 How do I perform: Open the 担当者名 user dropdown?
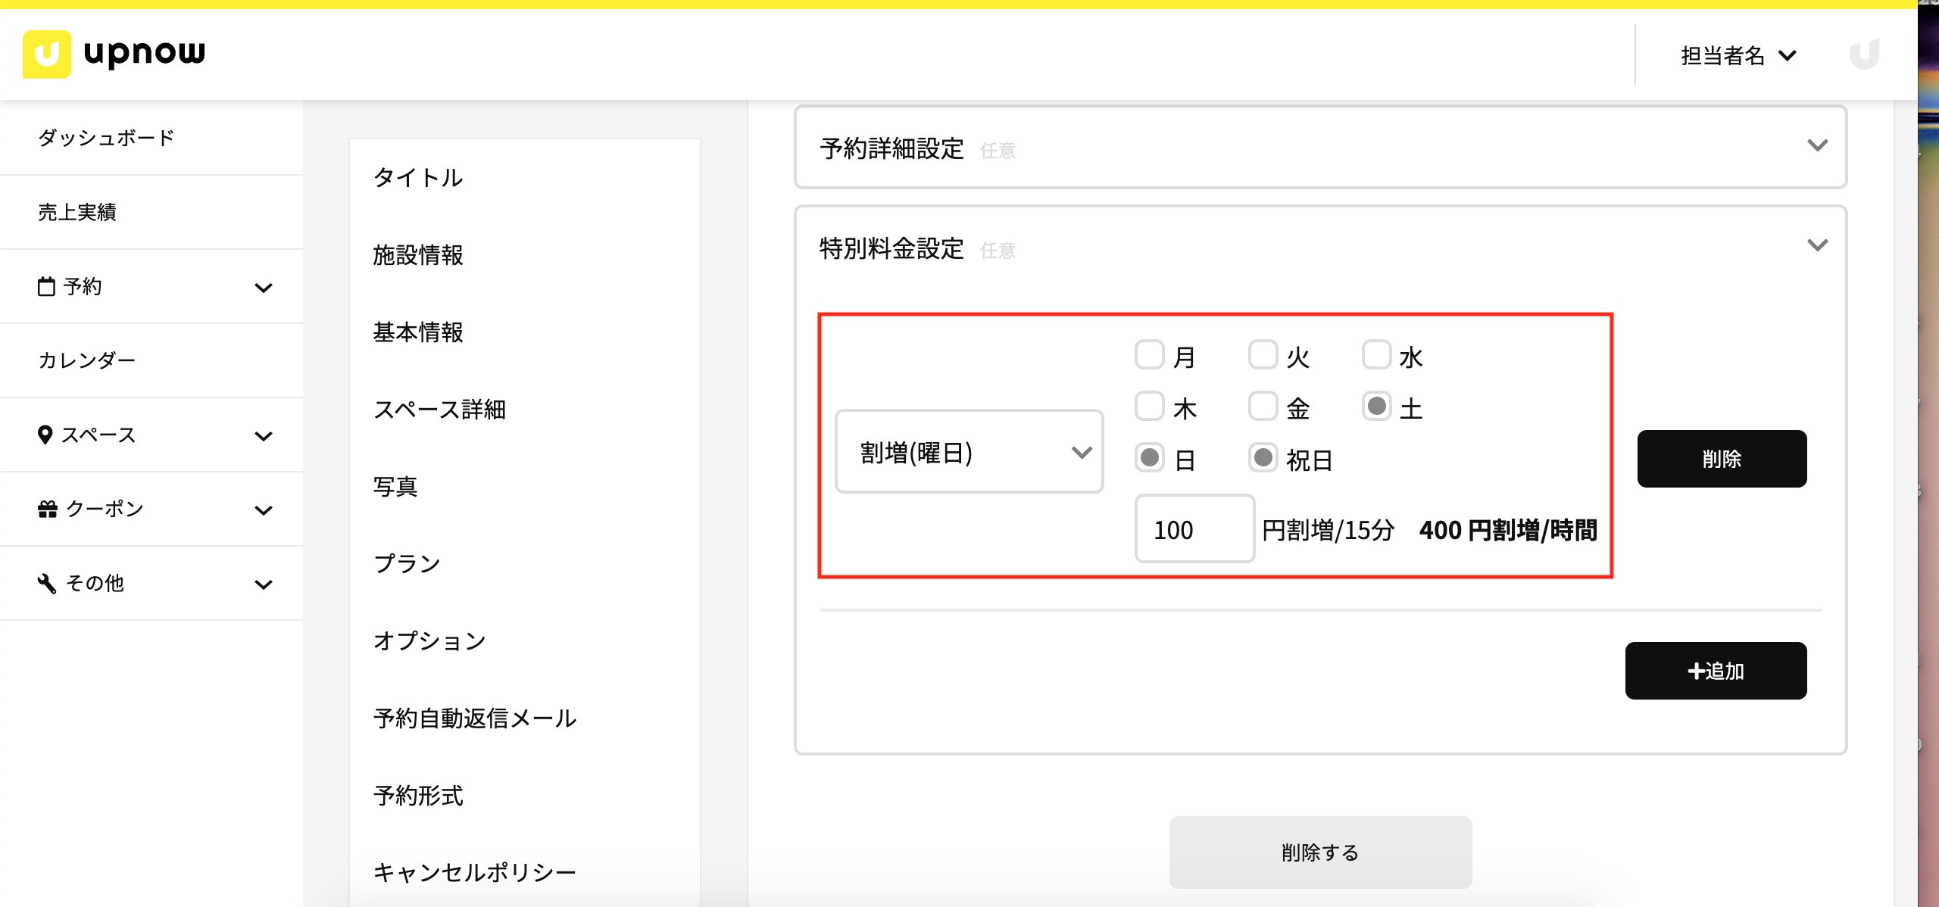click(x=1739, y=55)
